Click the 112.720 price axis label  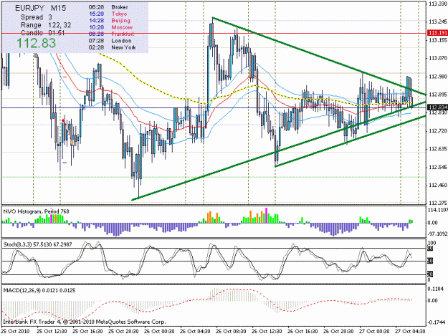point(438,131)
